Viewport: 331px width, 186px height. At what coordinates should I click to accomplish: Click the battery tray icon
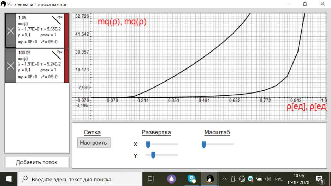pos(259,179)
